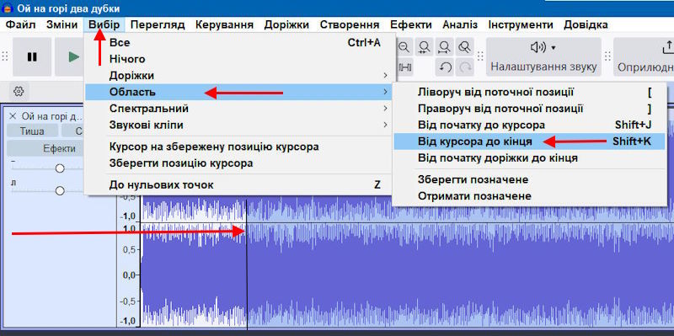Close the track using its X icon
Screen dimensions: 674x336
click(x=13, y=116)
